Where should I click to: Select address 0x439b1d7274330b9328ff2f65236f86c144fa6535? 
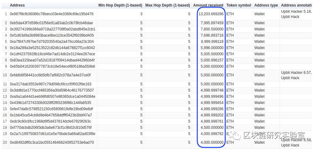[x=50, y=103]
